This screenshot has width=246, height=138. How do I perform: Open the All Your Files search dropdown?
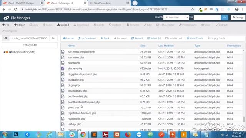(176, 18)
